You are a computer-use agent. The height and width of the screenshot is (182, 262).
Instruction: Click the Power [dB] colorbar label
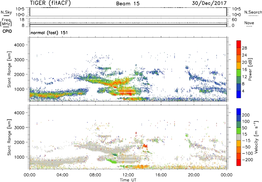click(250, 69)
